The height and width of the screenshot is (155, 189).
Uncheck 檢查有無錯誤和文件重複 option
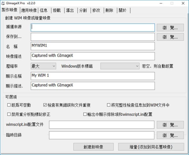tap(45, 105)
